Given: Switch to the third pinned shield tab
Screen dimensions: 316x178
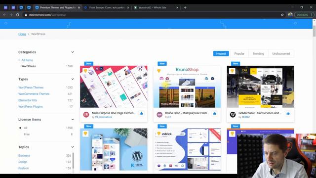Looking at the screenshot, I should tap(21, 8).
